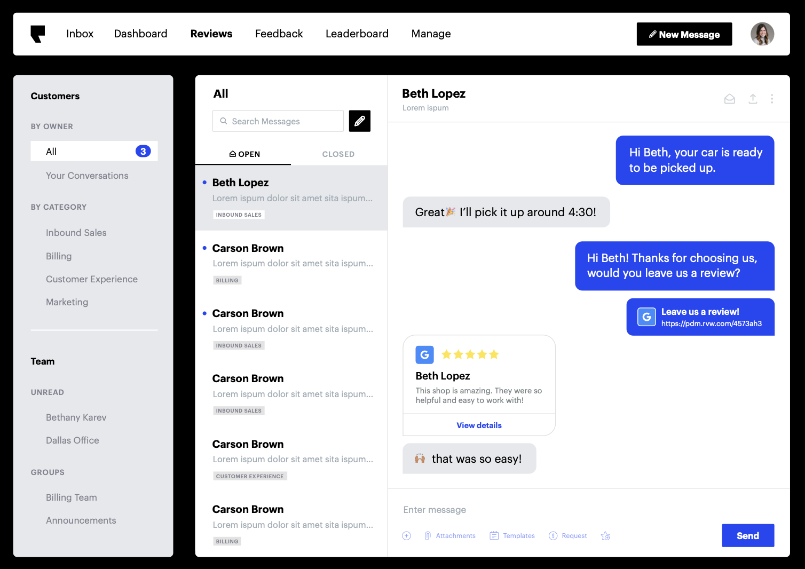Switch to the CLOSED conversations tab
Screen dimensions: 805x569
coord(338,154)
